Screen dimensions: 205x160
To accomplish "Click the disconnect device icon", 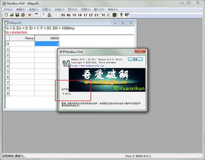I will [49, 15].
